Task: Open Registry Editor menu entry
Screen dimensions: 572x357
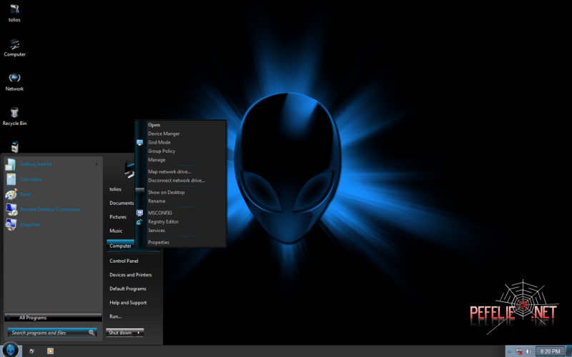Action: point(163,221)
